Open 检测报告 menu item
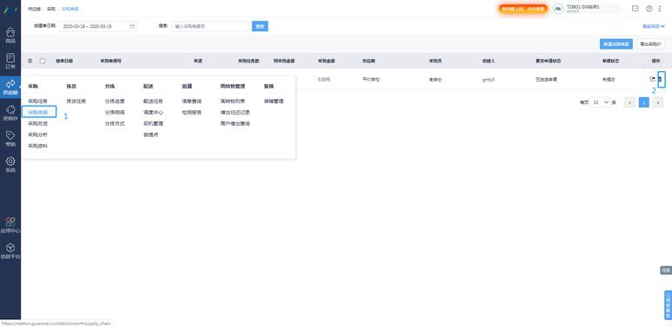 tap(192, 112)
